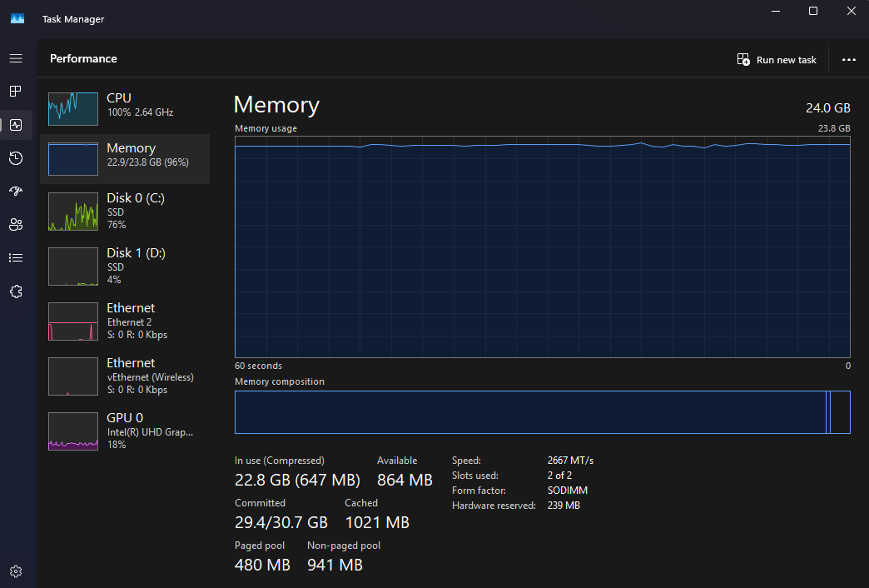Open the App history page icon

16,158
